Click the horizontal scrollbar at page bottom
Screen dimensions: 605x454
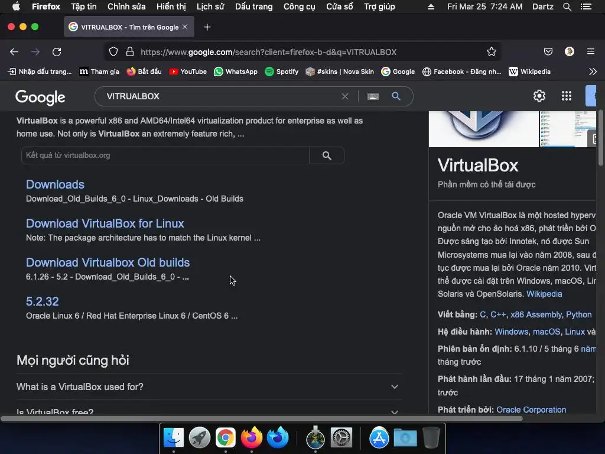(x=262, y=419)
